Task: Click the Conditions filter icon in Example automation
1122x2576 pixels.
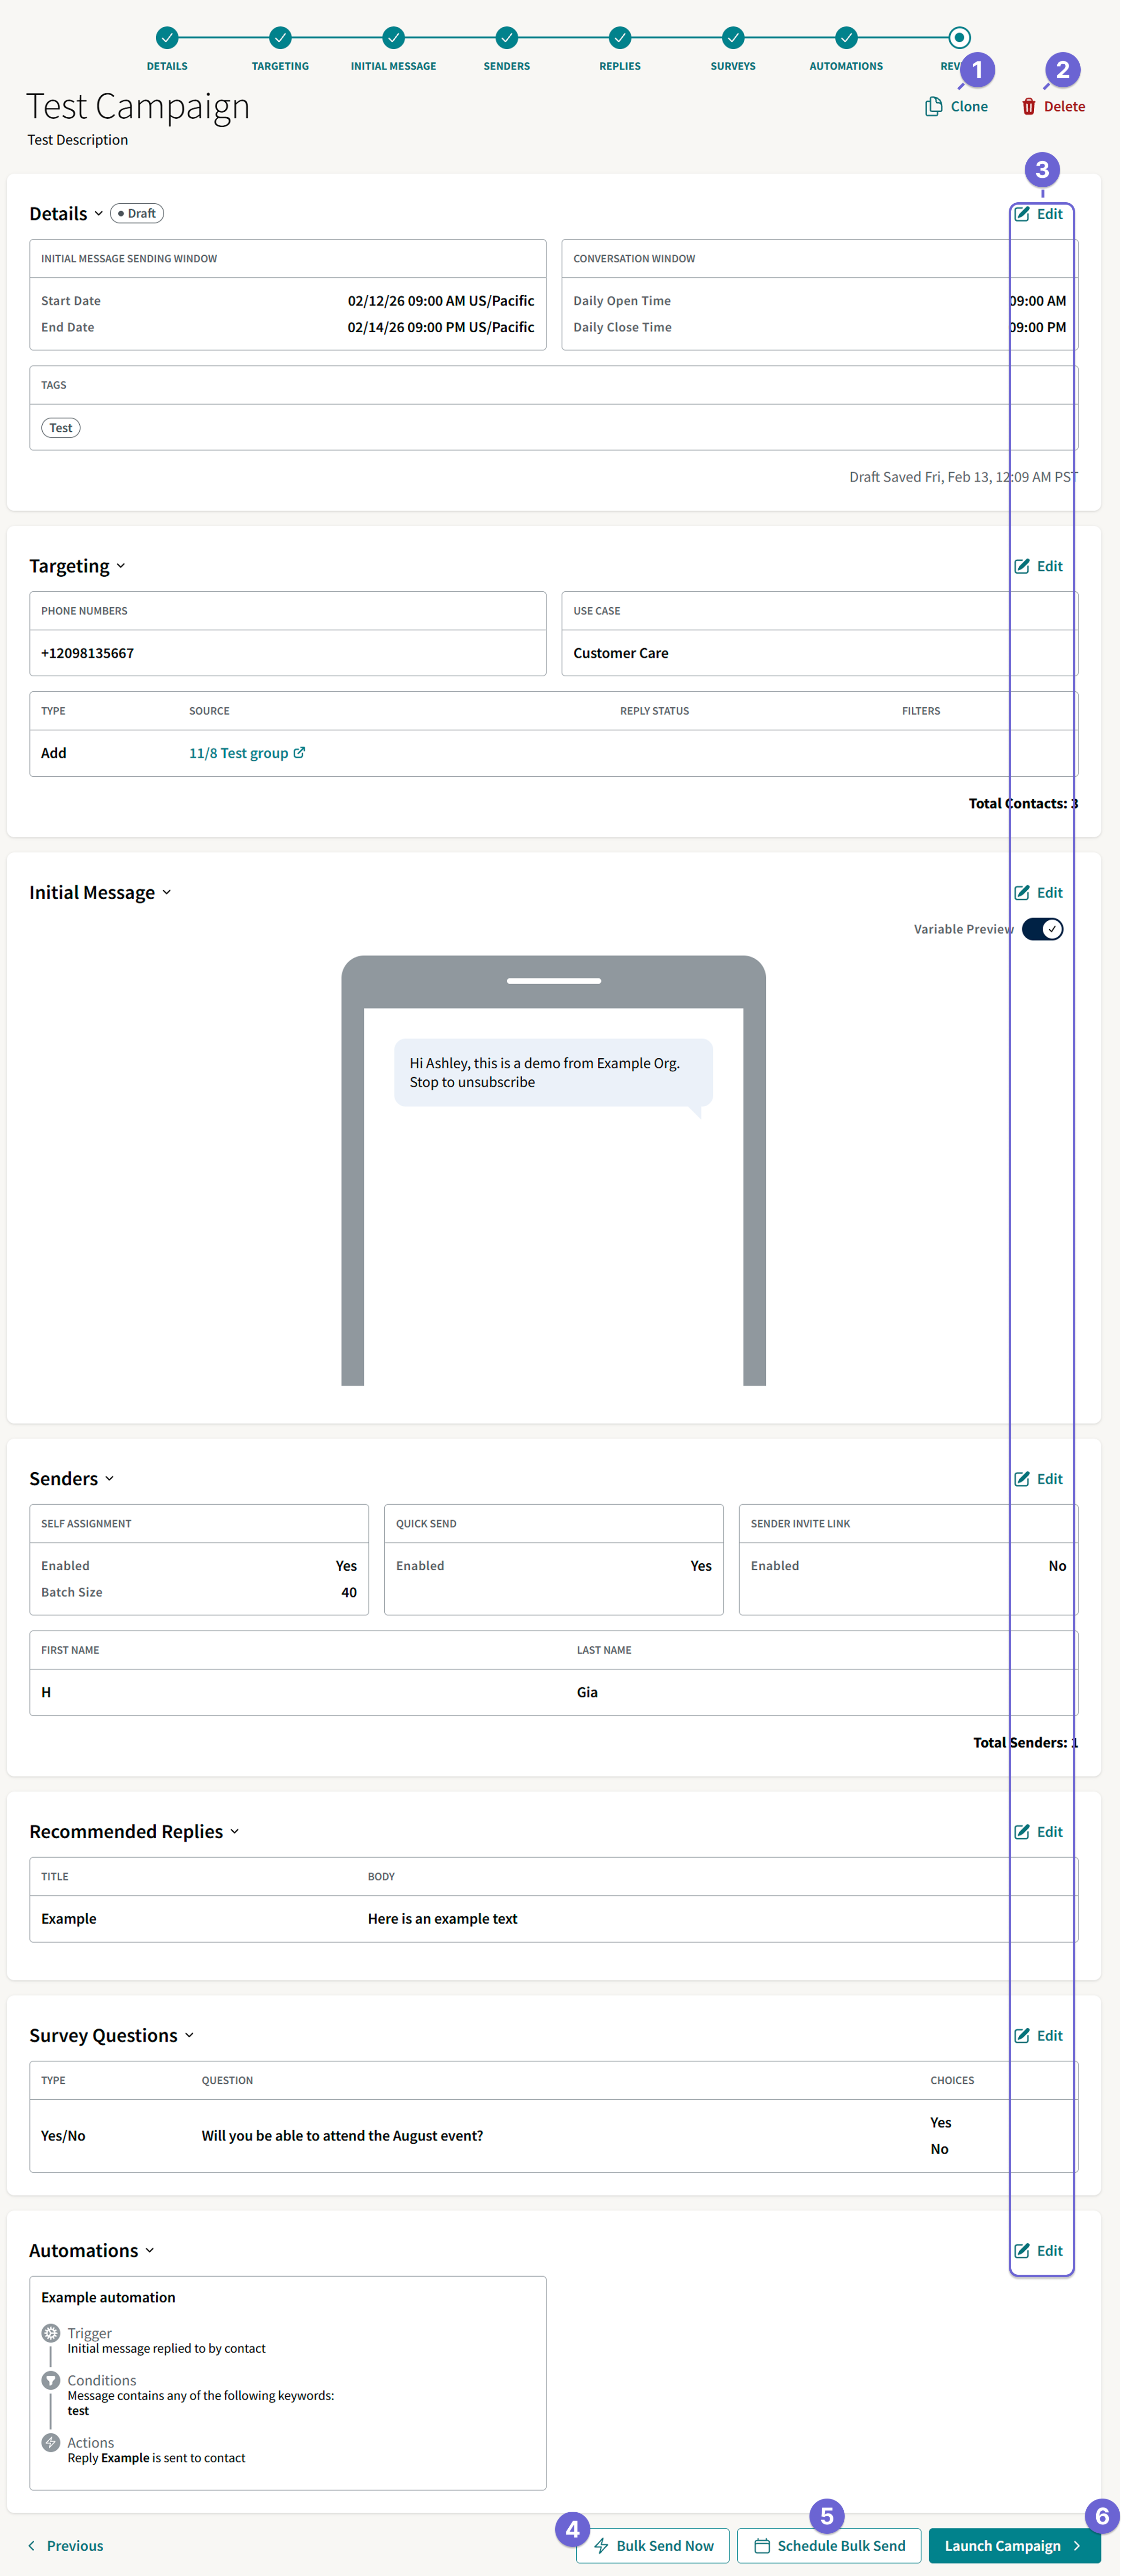Action: [x=50, y=2381]
